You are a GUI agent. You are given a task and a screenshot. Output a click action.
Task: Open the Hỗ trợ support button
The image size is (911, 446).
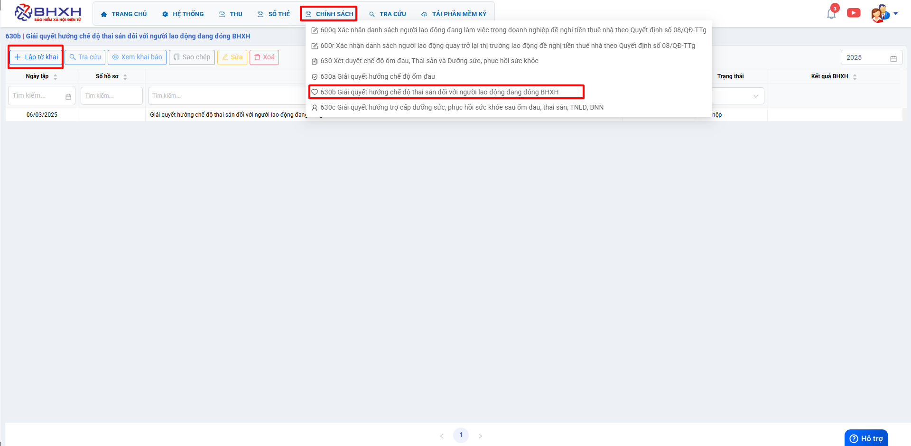(x=866, y=438)
